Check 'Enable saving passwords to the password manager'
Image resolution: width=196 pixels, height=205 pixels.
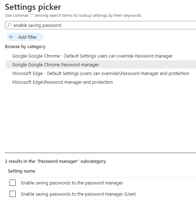pos(13,183)
